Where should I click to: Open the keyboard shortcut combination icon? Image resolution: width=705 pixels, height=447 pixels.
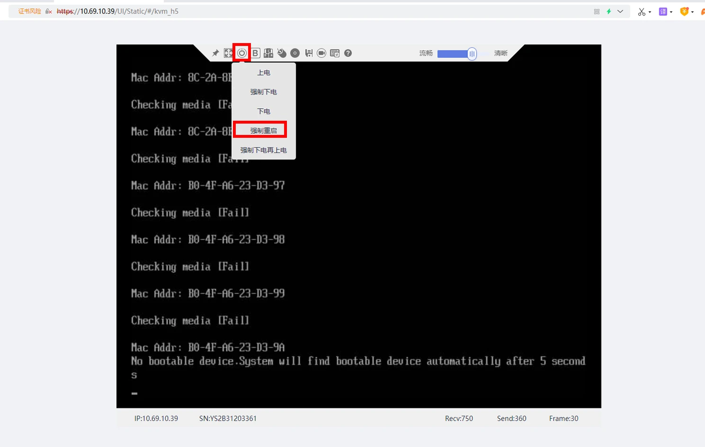(269, 53)
